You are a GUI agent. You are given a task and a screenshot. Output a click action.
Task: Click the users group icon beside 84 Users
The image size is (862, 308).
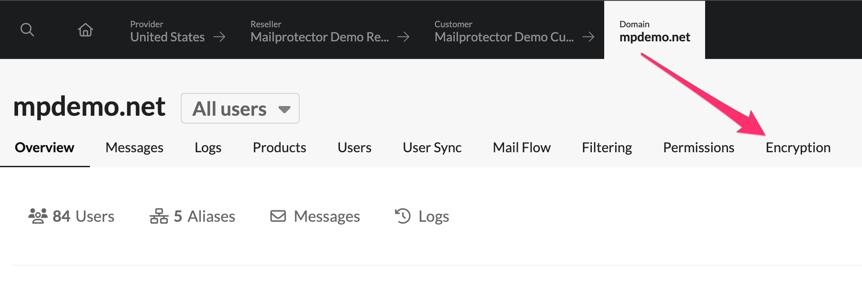pyautogui.click(x=38, y=216)
